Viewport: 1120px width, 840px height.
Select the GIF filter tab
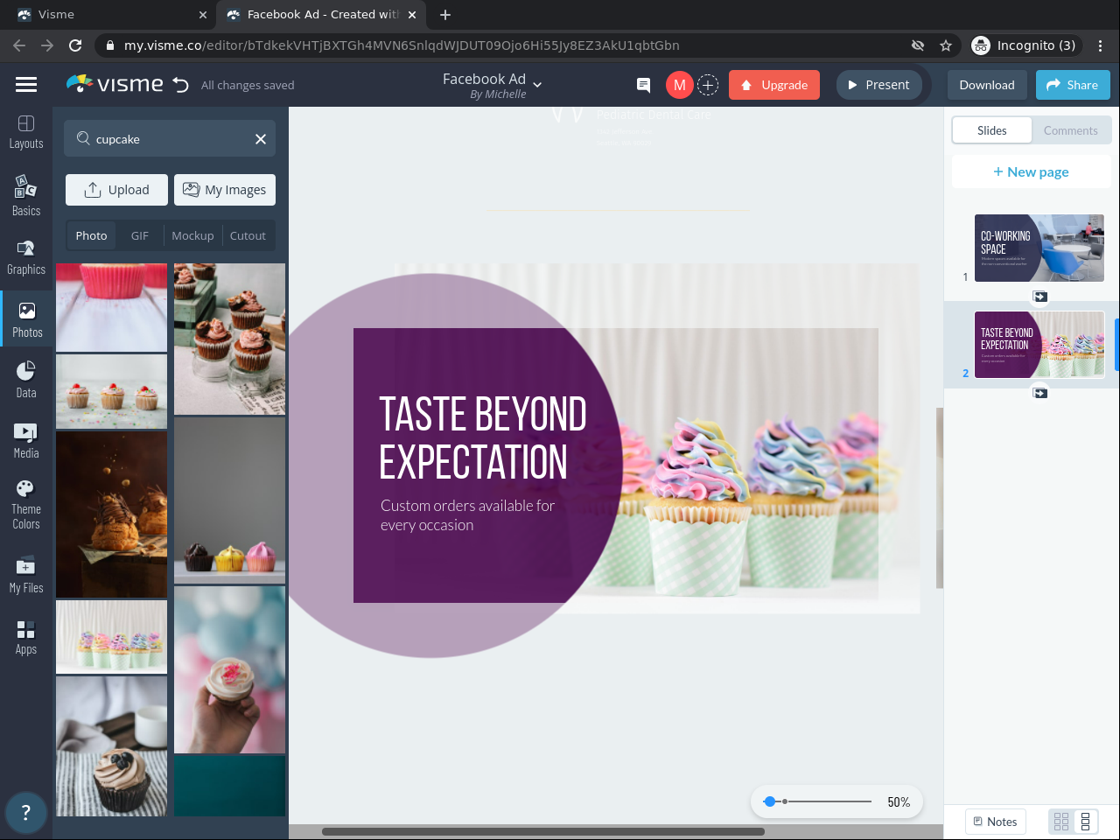pos(140,235)
